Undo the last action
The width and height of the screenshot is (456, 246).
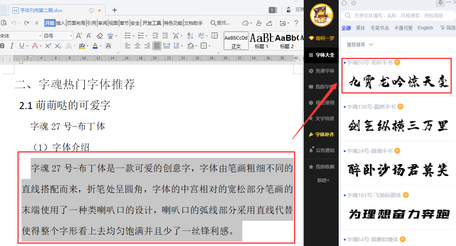(14, 23)
